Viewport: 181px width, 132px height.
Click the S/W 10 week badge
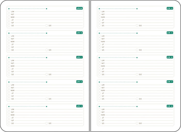[x=79, y=33]
